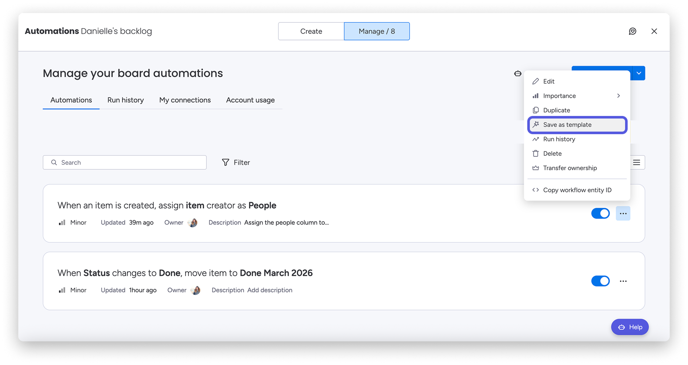Image resolution: width=688 pixels, height=365 pixels.
Task: Disable the item created automation toggle
Action: 600,213
